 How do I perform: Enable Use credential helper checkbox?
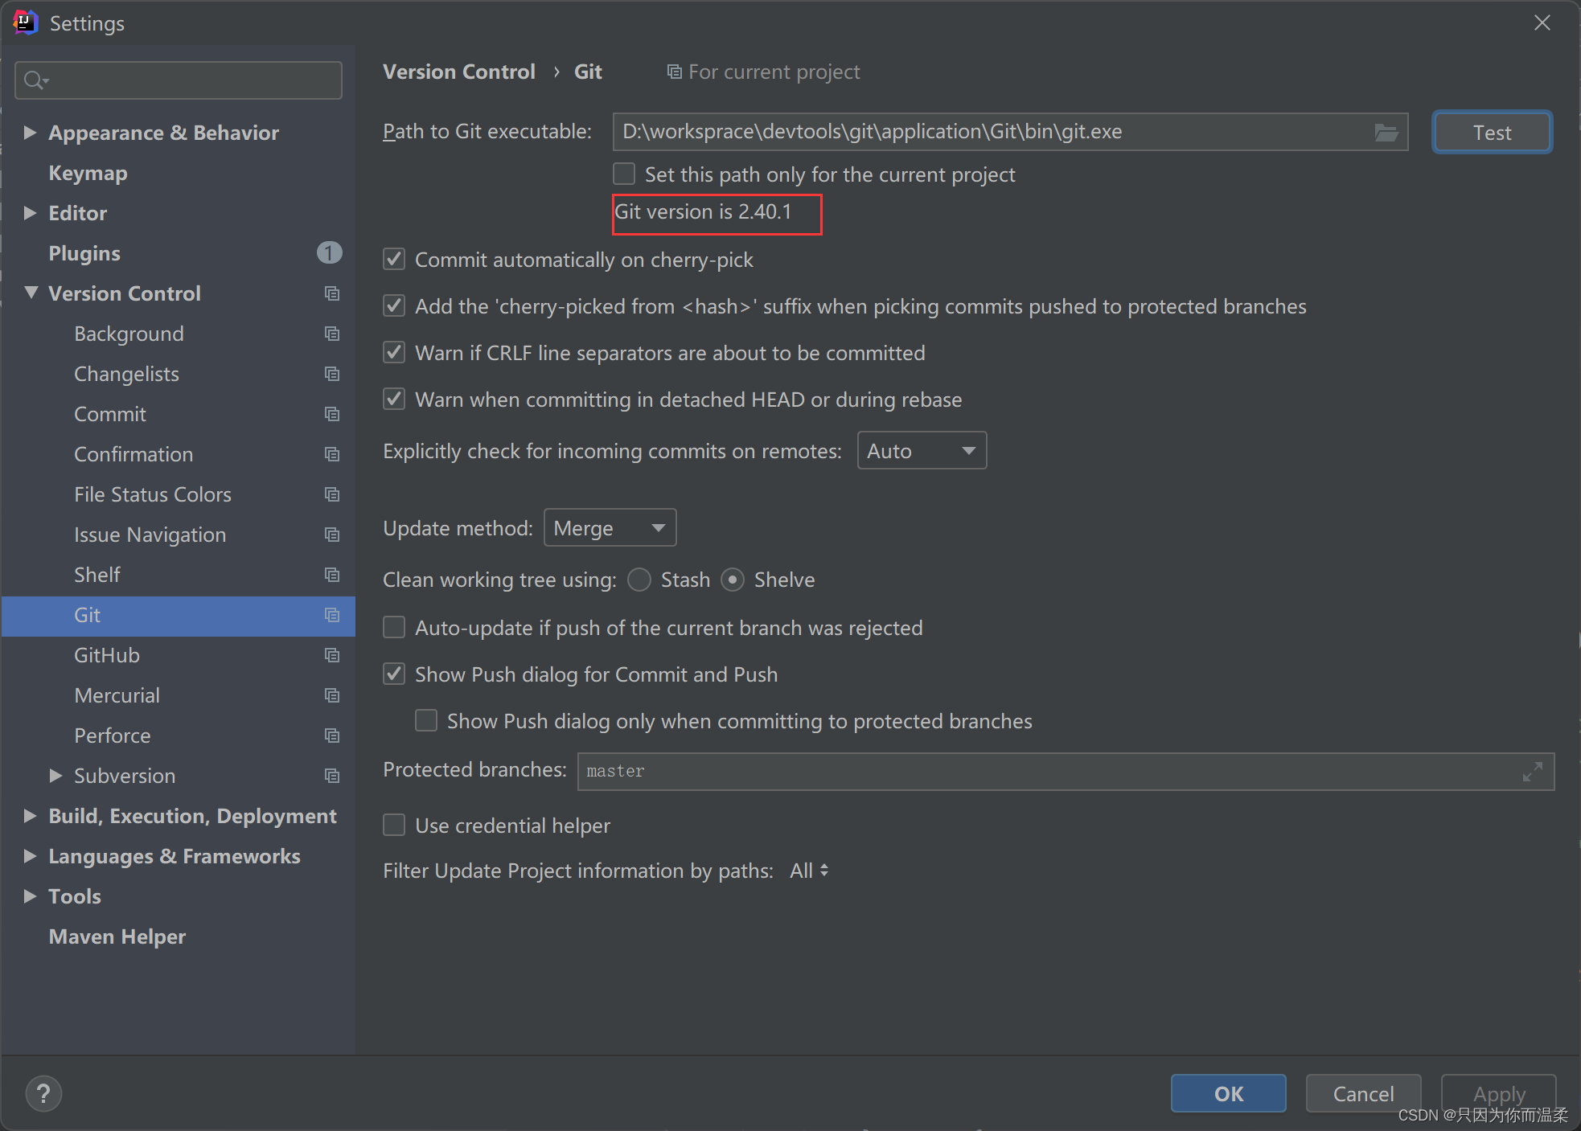(x=394, y=826)
